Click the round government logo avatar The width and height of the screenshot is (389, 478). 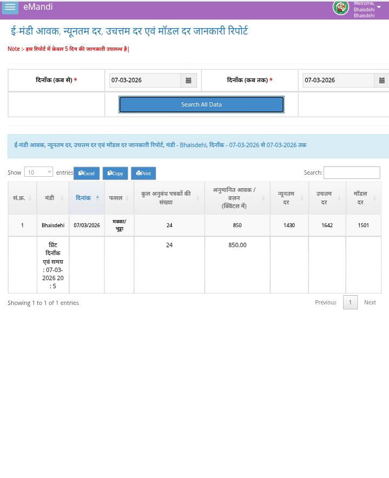coord(341,8)
